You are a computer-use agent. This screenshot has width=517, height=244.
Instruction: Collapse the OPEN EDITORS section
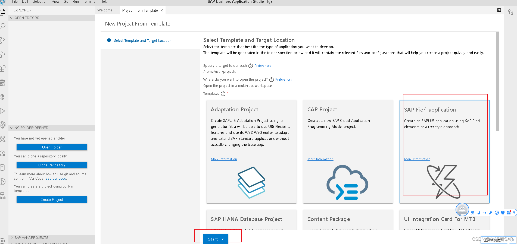pos(52,18)
